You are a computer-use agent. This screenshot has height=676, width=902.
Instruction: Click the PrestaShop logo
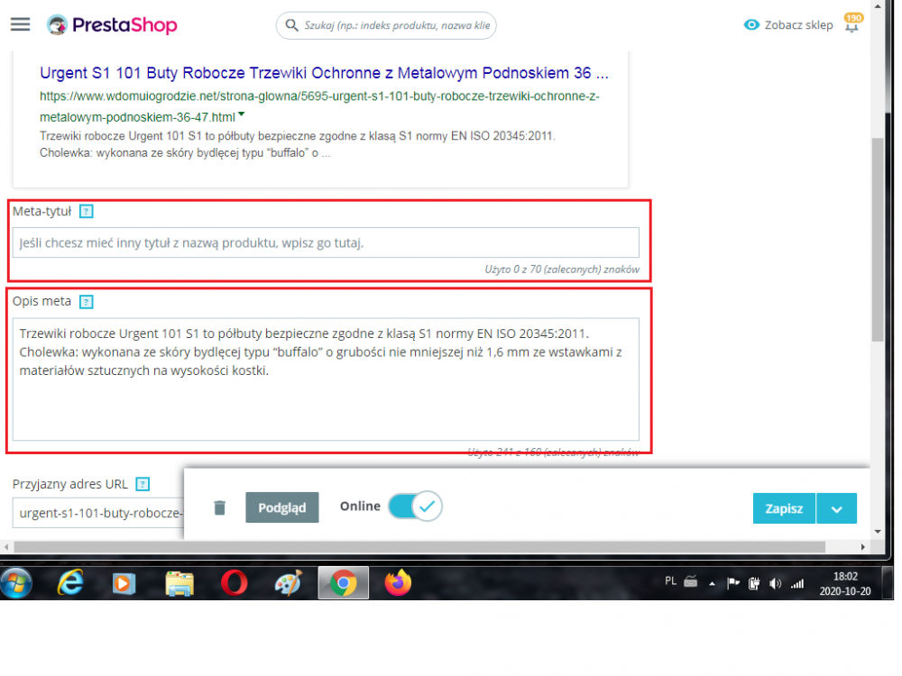tap(112, 25)
